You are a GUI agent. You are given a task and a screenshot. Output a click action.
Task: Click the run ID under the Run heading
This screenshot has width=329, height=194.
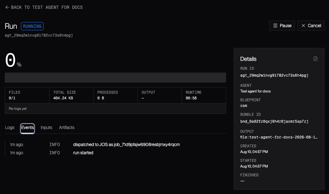(39, 35)
